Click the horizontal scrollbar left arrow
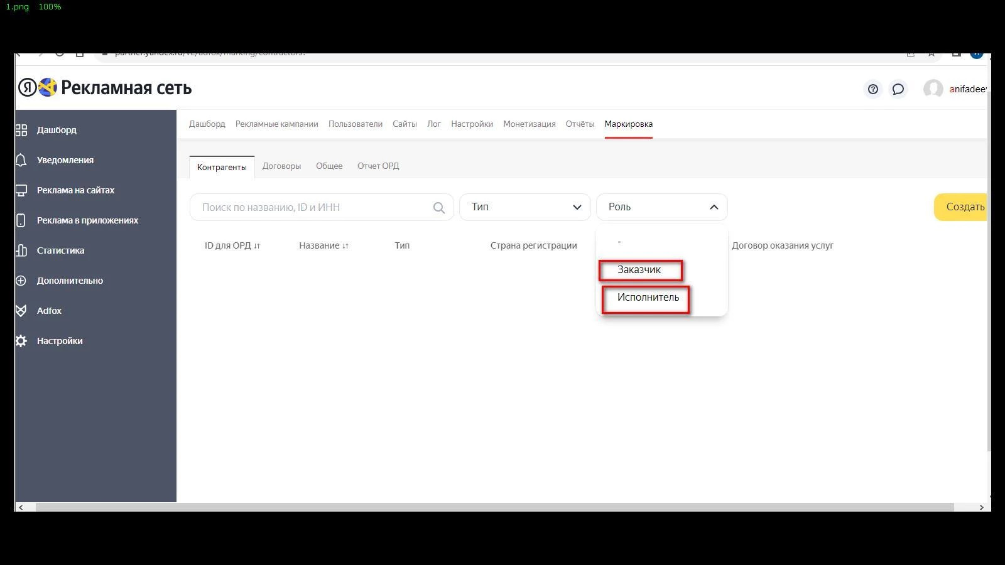Viewport: 1005px width, 565px height. click(21, 507)
